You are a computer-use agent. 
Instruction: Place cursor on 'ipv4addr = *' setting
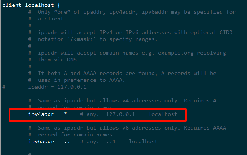[48, 114]
